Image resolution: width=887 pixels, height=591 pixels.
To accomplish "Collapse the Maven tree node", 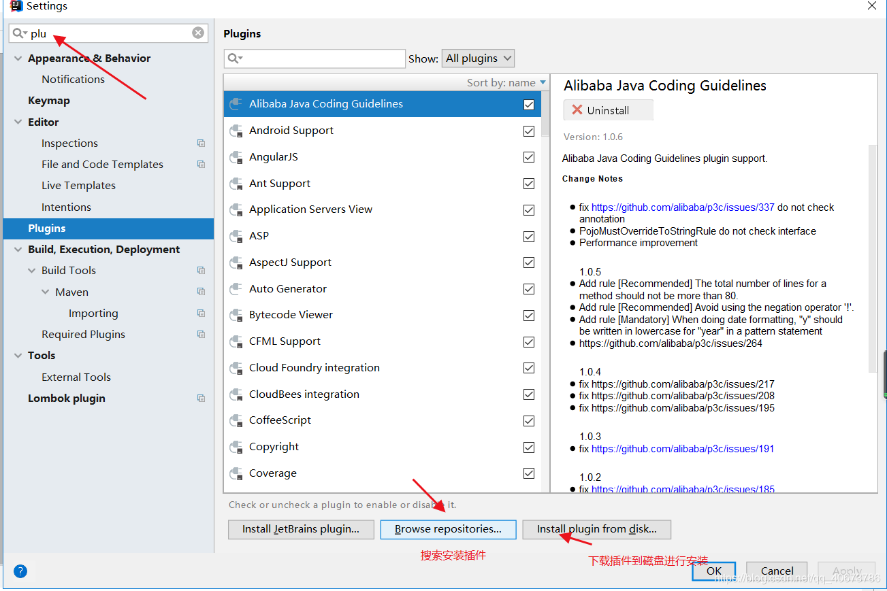I will 45,292.
